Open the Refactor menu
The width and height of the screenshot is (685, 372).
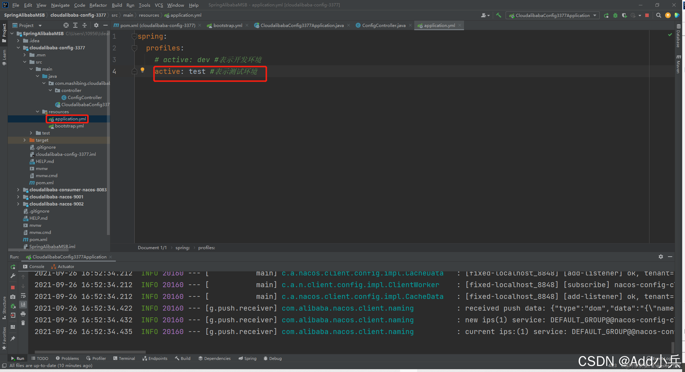[98, 5]
